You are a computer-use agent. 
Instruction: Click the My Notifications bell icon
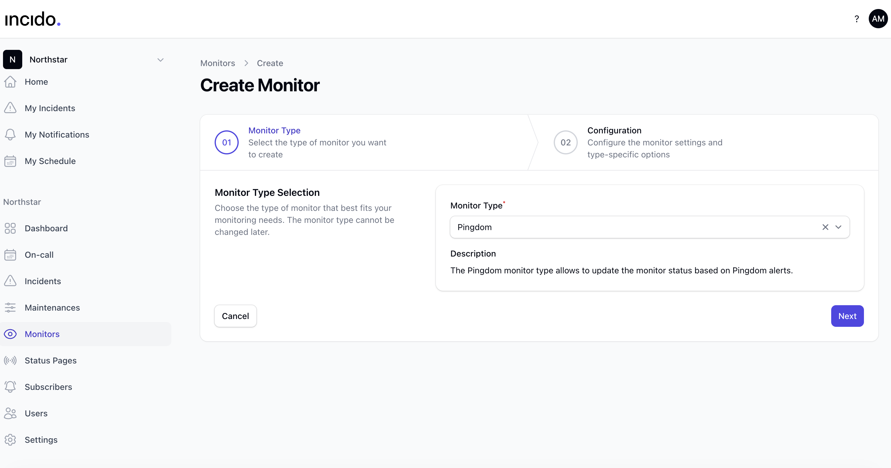coord(11,135)
